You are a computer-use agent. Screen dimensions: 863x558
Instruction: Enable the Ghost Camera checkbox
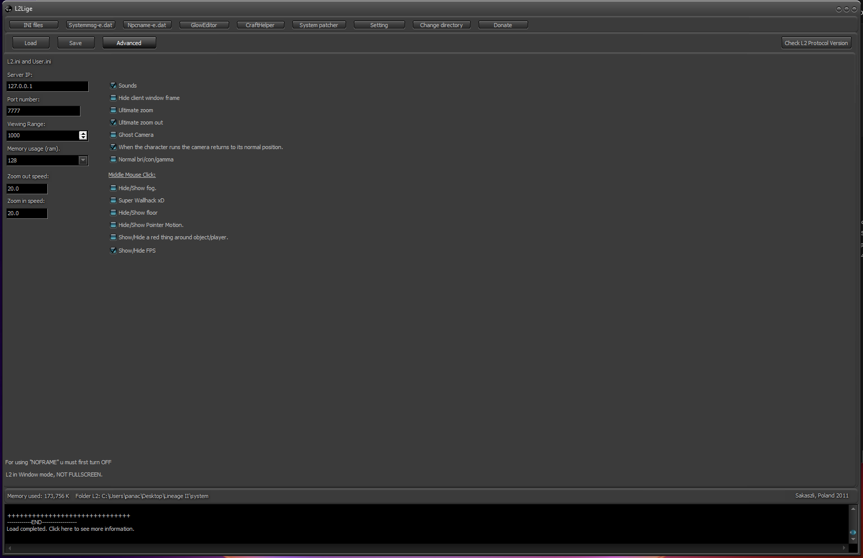(113, 135)
